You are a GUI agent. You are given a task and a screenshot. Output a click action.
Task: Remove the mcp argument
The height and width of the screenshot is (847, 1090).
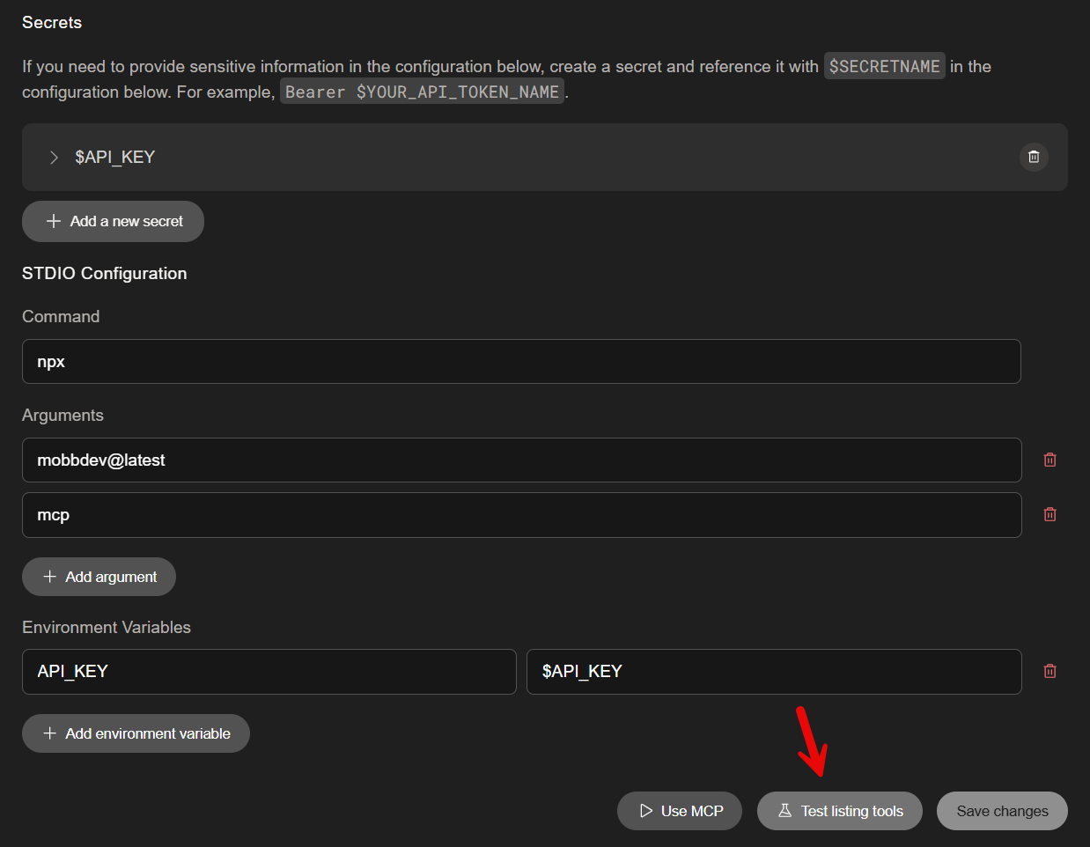pyautogui.click(x=1049, y=515)
